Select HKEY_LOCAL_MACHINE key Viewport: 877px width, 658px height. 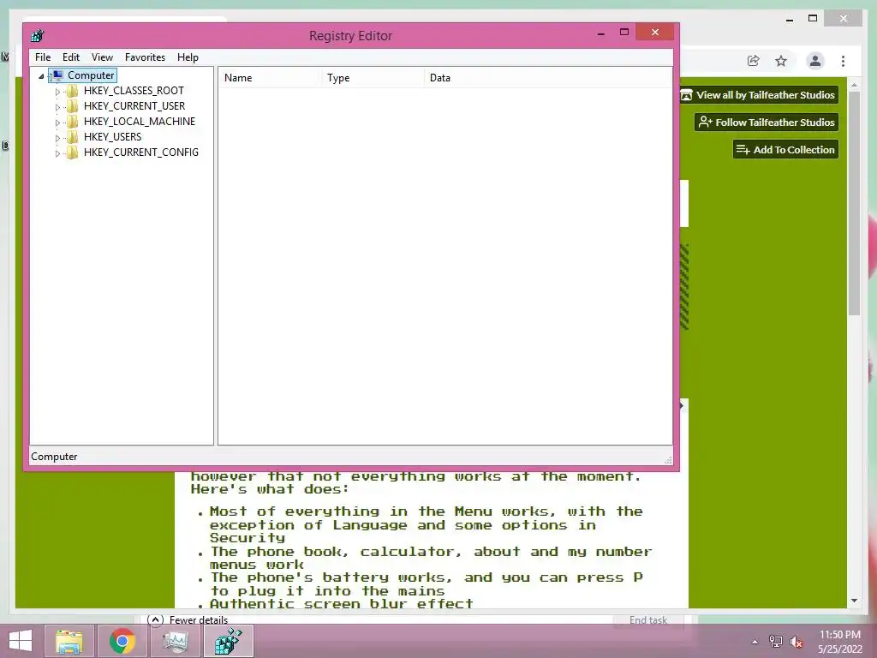(140, 122)
